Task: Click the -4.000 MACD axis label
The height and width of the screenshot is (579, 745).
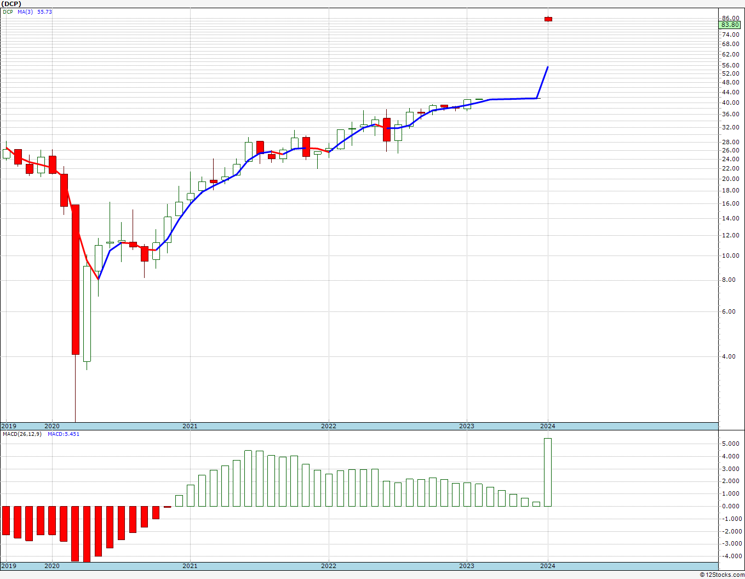Action: (x=731, y=556)
